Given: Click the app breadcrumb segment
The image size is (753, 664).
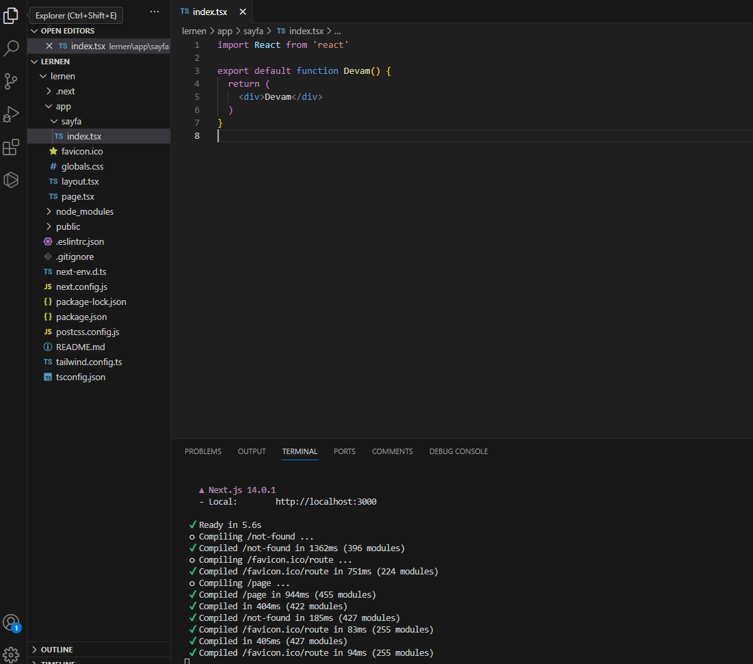Looking at the screenshot, I should point(225,31).
